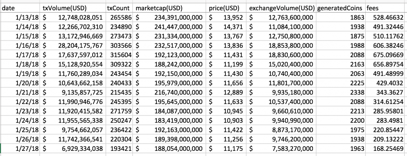Click txCount cell 315604
This screenshot has width=407, height=156.
[x=119, y=55]
